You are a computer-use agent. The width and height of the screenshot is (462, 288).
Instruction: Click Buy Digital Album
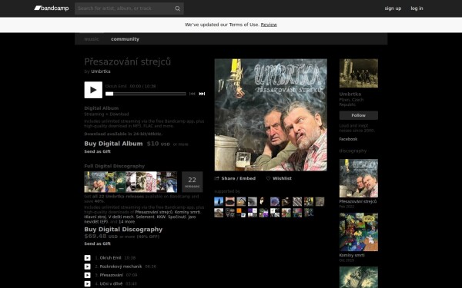[x=113, y=144]
